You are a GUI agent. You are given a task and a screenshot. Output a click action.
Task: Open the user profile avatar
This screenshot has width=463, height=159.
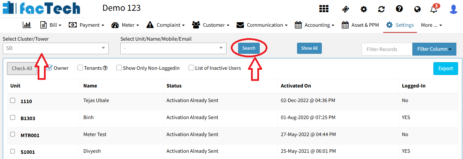[x=453, y=9]
